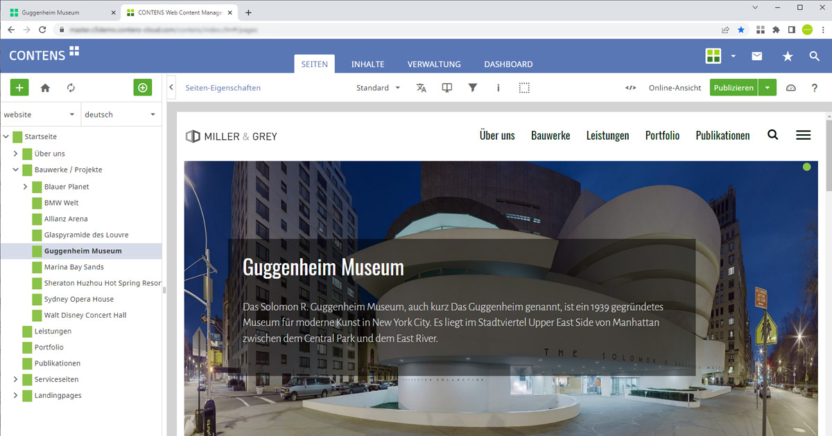The image size is (832, 436).
Task: Click the preview monitor icon in toolbar
Action: coord(447,88)
